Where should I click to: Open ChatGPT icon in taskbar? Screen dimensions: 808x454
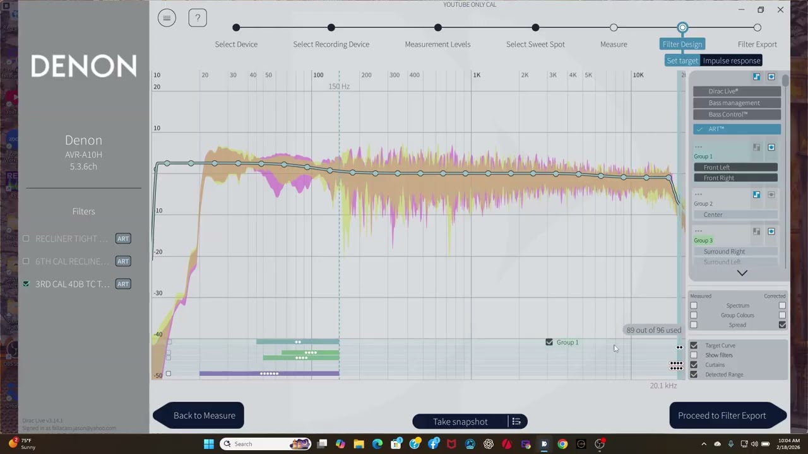(x=489, y=444)
